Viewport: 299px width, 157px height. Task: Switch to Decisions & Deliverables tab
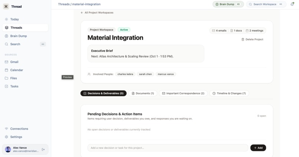tap(103, 93)
